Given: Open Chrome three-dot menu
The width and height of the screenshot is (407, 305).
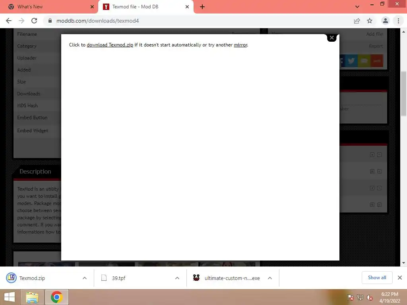Looking at the screenshot, I should point(398,21).
